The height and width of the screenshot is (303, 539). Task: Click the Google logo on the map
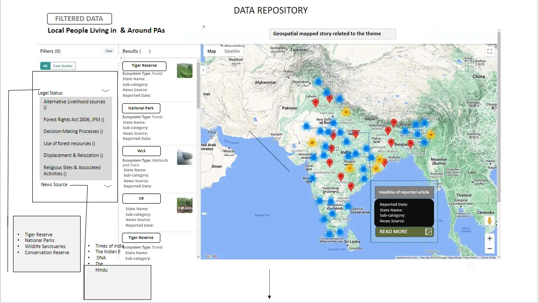click(210, 256)
